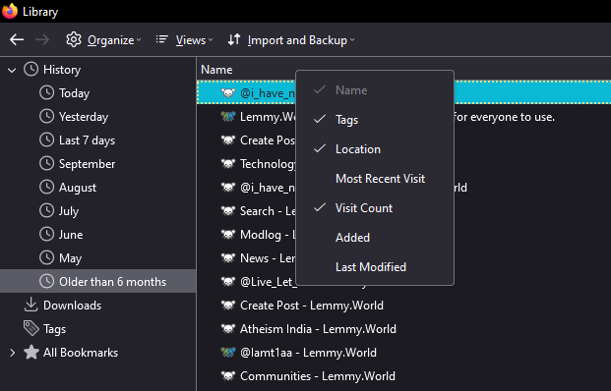
Task: Open the Downloads folder icon in sidebar
Action: click(31, 305)
